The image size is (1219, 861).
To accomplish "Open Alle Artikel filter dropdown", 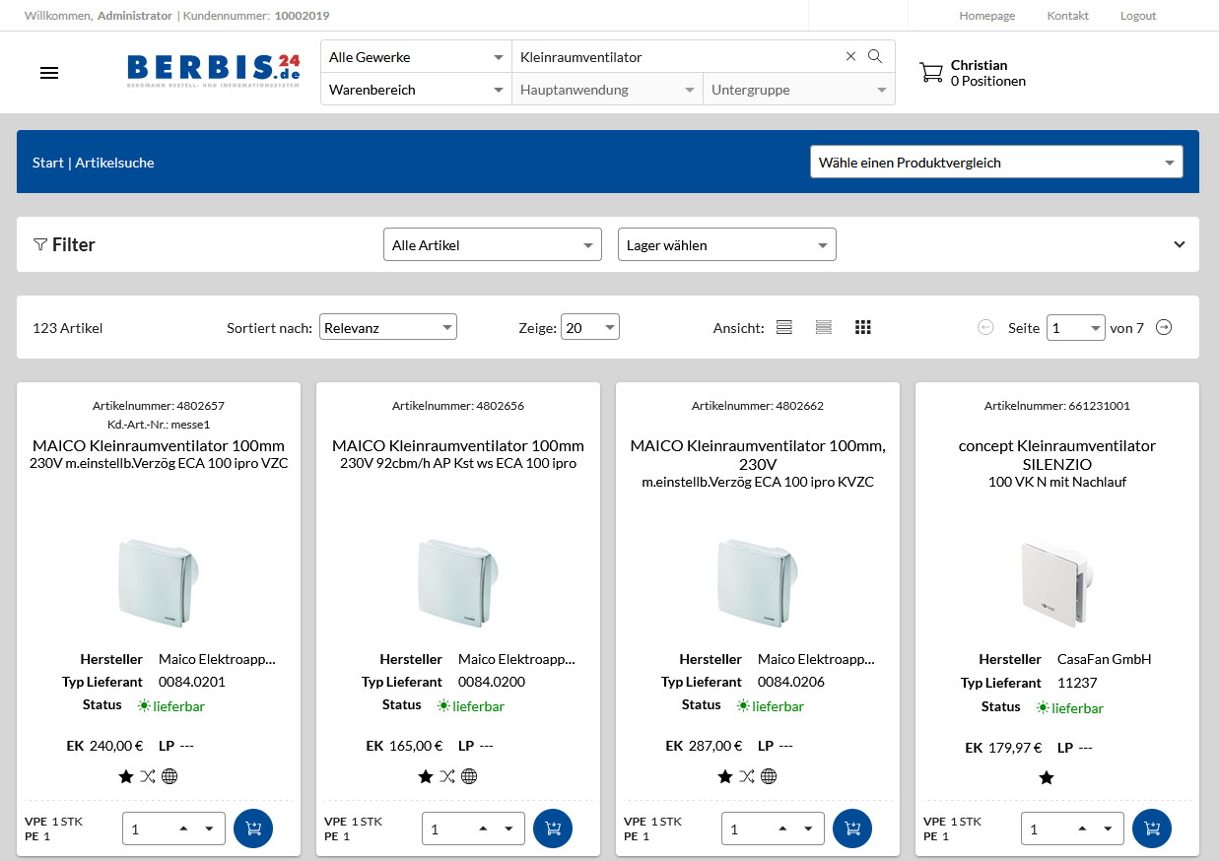I will click(492, 245).
